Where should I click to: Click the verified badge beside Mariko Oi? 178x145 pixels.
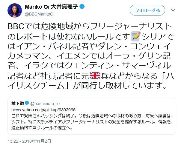click(x=82, y=7)
